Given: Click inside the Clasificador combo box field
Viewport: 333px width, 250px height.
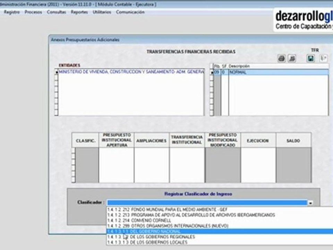Looking at the screenshot, I should point(207,203).
